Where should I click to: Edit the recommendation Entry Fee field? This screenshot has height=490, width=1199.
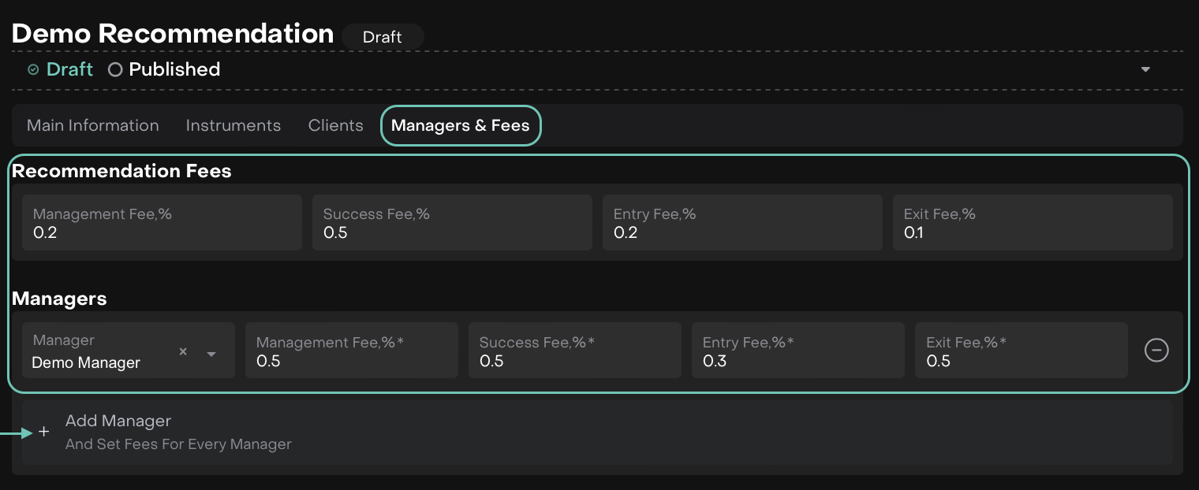pos(742,224)
